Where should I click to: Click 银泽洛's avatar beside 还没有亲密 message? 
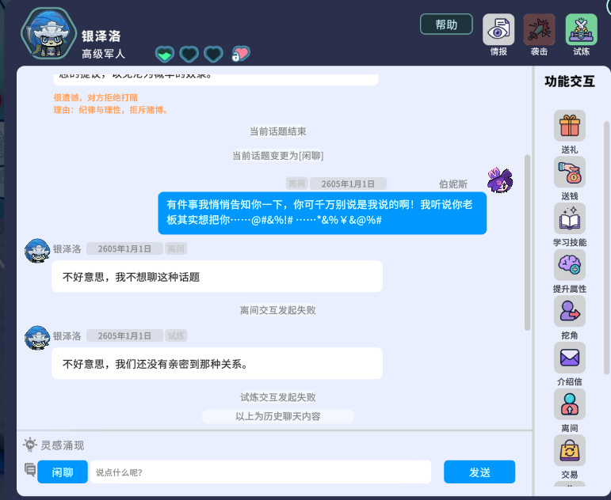click(x=37, y=338)
